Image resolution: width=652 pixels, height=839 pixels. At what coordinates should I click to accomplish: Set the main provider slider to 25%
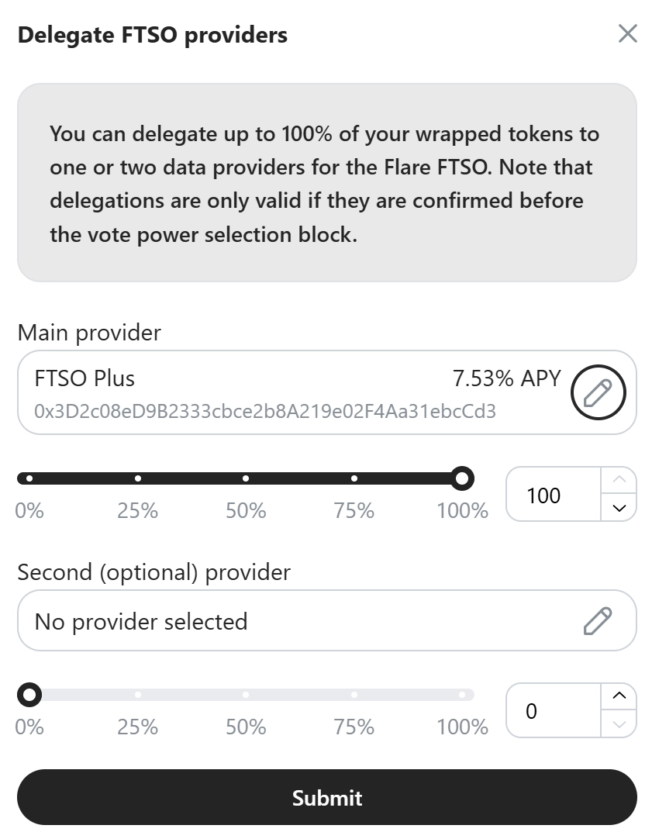click(138, 478)
